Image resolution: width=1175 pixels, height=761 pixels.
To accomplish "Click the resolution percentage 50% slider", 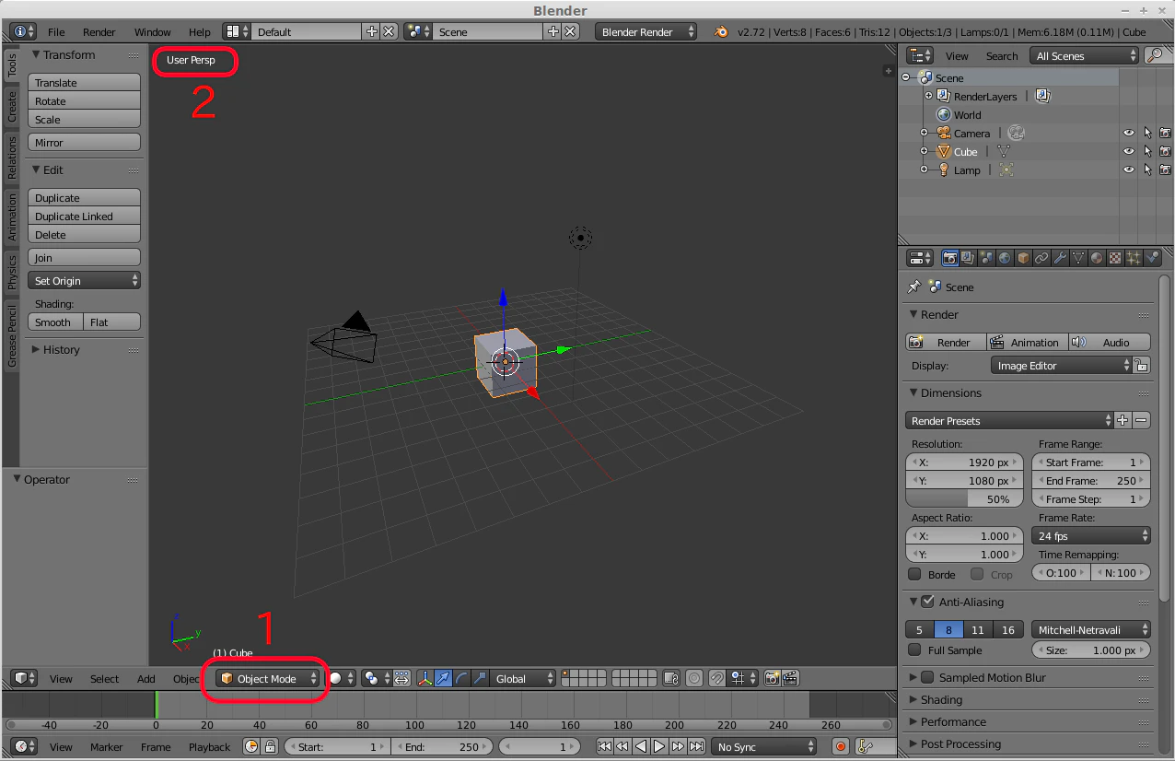I will pos(964,499).
